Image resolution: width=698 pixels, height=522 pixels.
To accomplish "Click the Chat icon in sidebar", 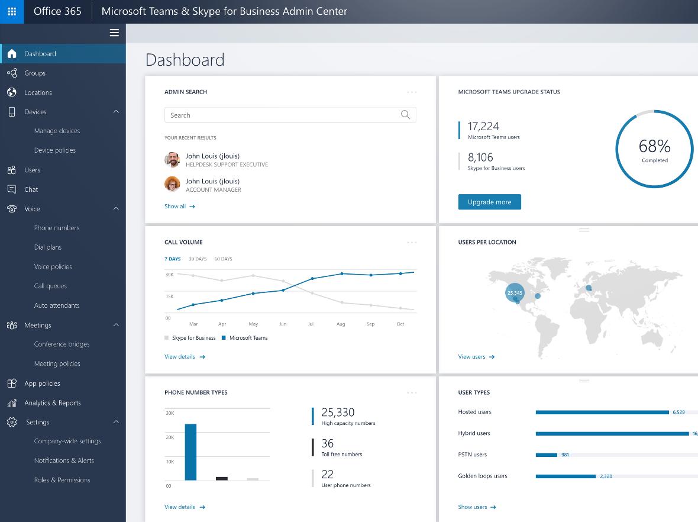I will coord(12,189).
